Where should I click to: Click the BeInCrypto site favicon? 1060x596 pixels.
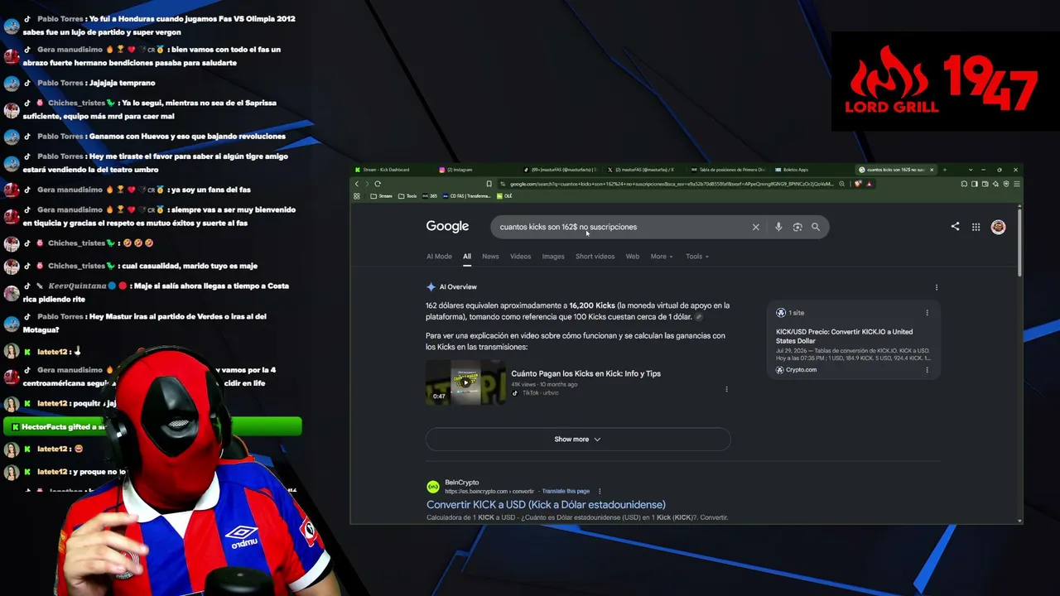[x=433, y=487]
